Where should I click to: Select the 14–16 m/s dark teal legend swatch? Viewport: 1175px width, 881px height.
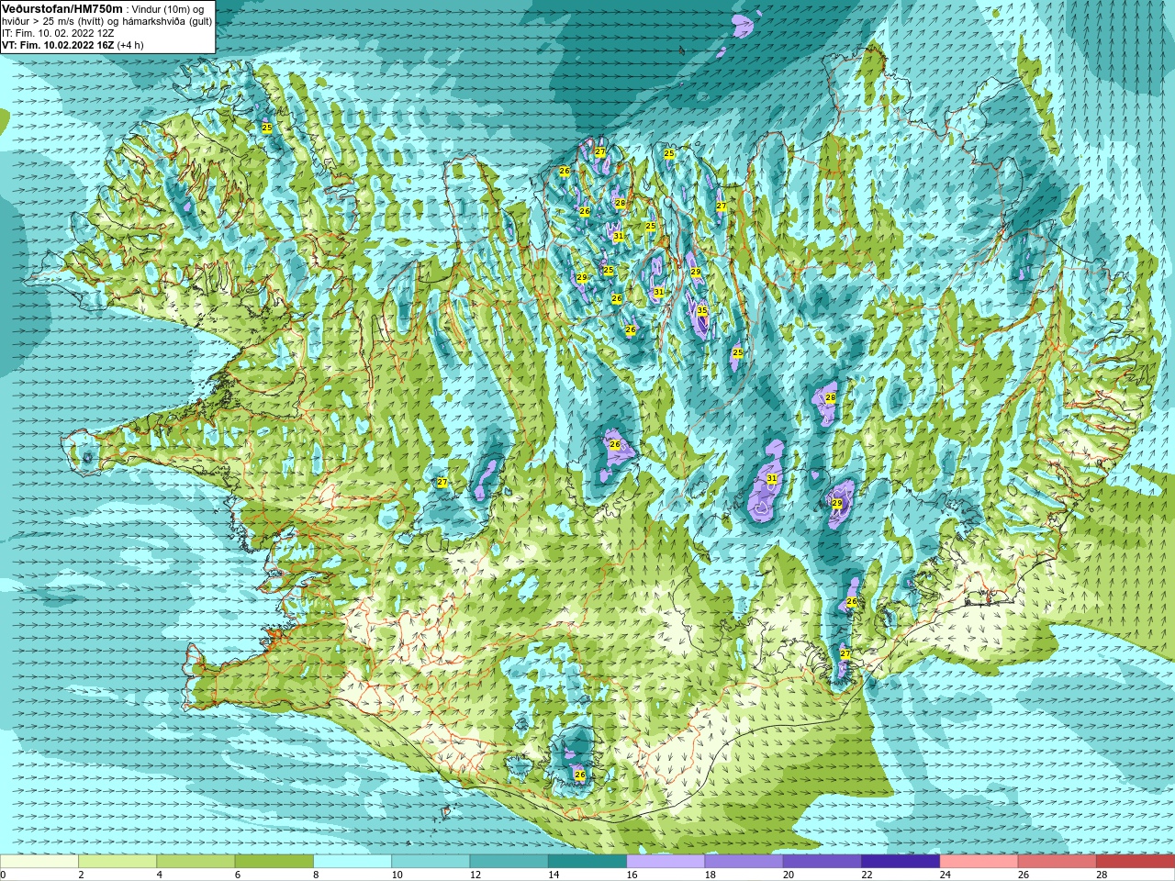point(587,862)
